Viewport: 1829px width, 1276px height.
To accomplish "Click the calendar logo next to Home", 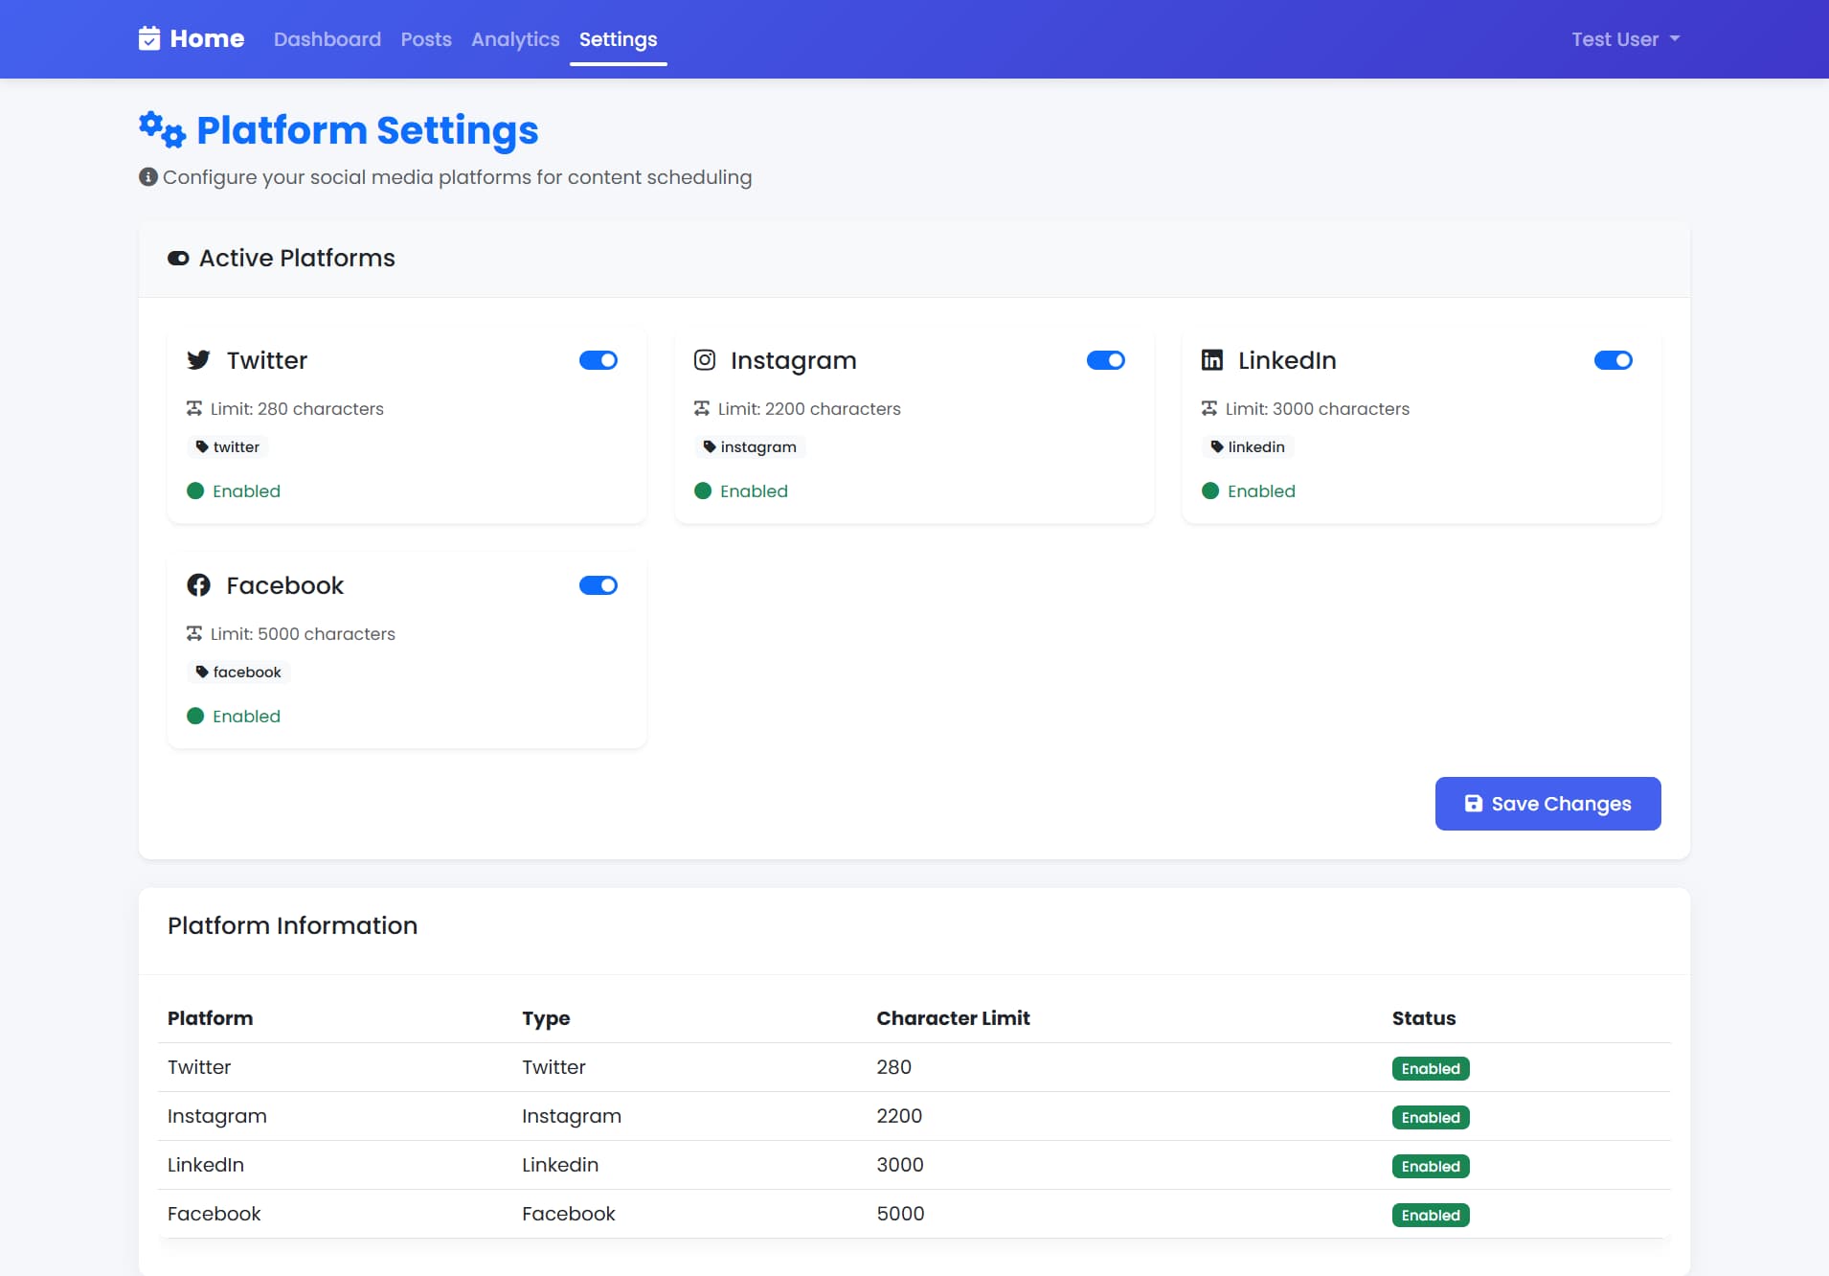I will (x=150, y=38).
